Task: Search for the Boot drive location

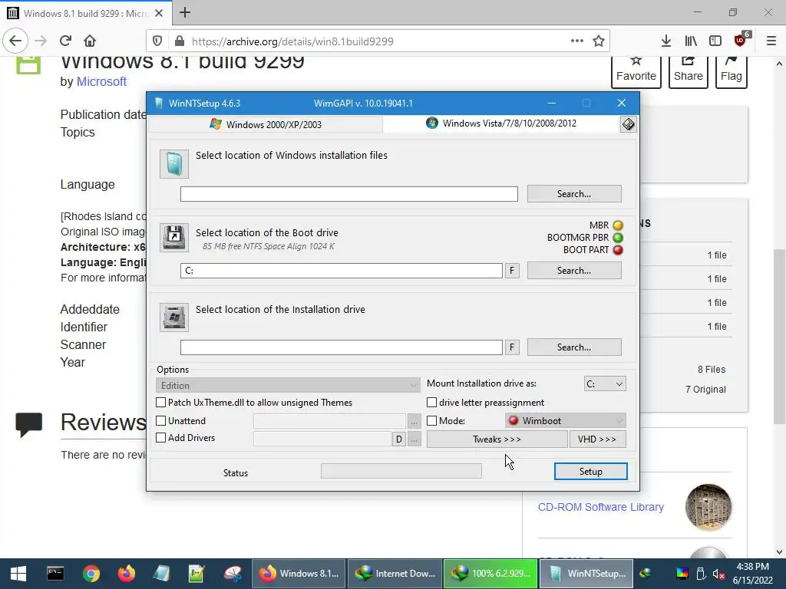Action: point(574,271)
